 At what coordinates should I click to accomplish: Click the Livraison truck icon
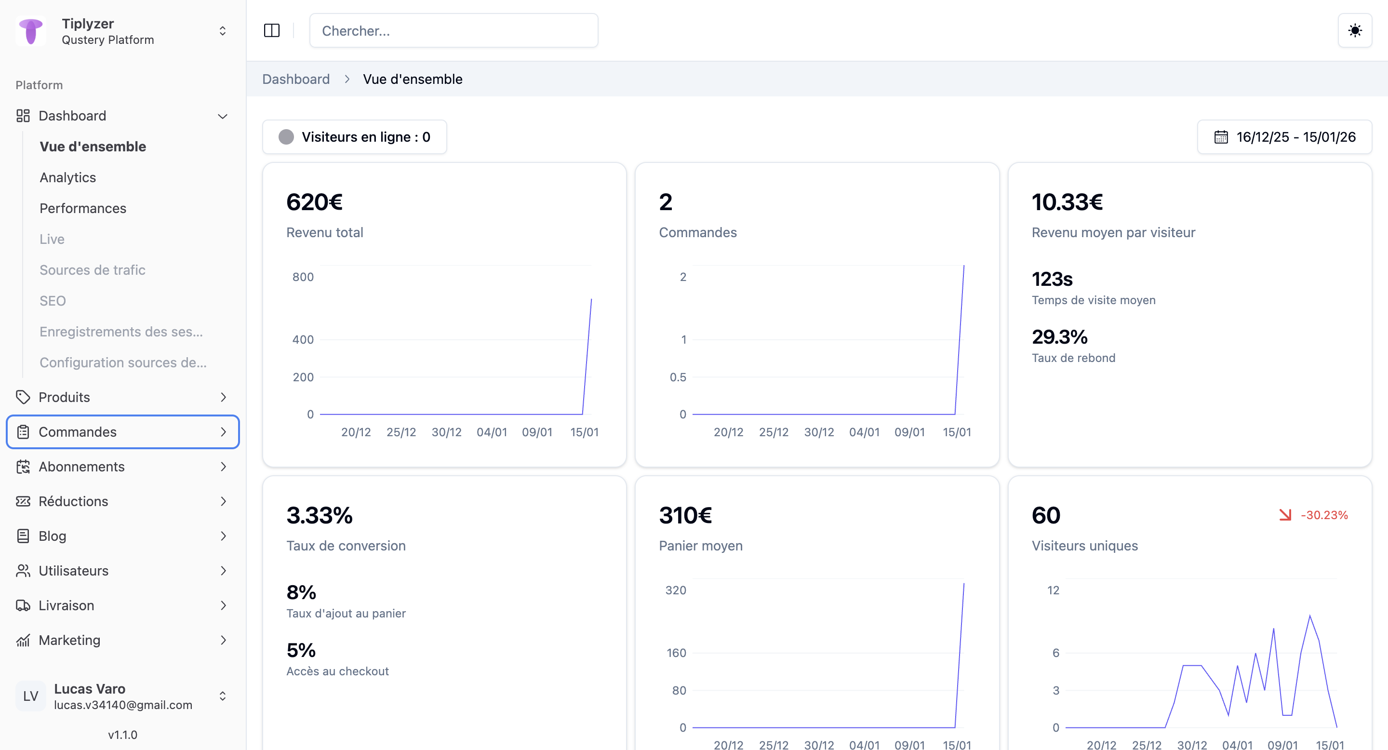point(23,605)
